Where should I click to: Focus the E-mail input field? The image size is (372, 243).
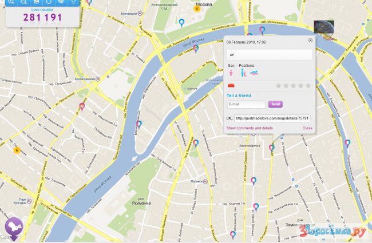pos(246,105)
